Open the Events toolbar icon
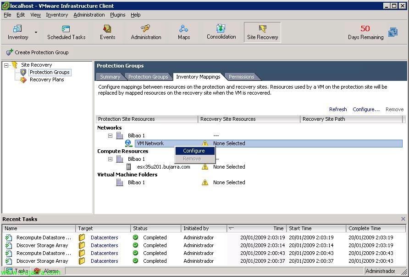Viewport: 409px width, 277px height. coord(107,33)
